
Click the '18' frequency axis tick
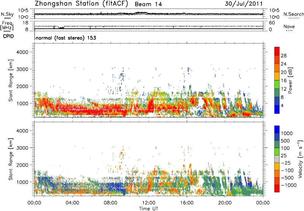(25, 23)
